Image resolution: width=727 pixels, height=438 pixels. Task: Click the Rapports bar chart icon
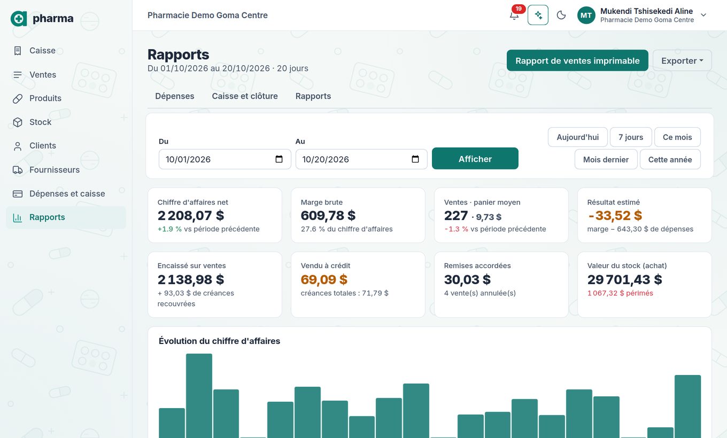pos(18,217)
